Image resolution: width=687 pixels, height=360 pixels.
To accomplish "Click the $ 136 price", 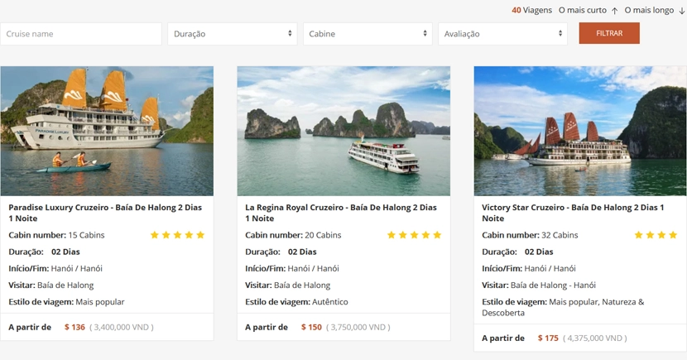I will click(74, 327).
